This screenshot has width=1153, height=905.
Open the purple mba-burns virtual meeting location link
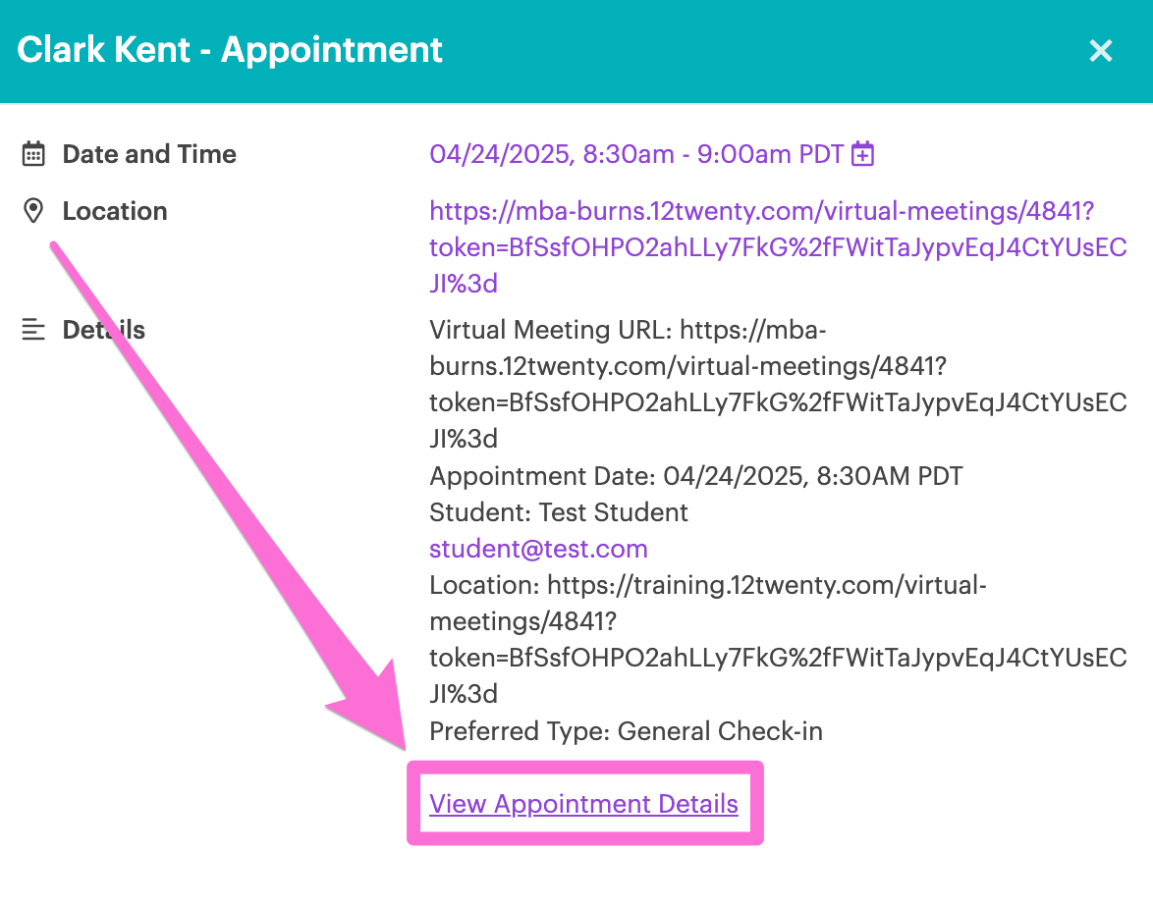(x=778, y=247)
